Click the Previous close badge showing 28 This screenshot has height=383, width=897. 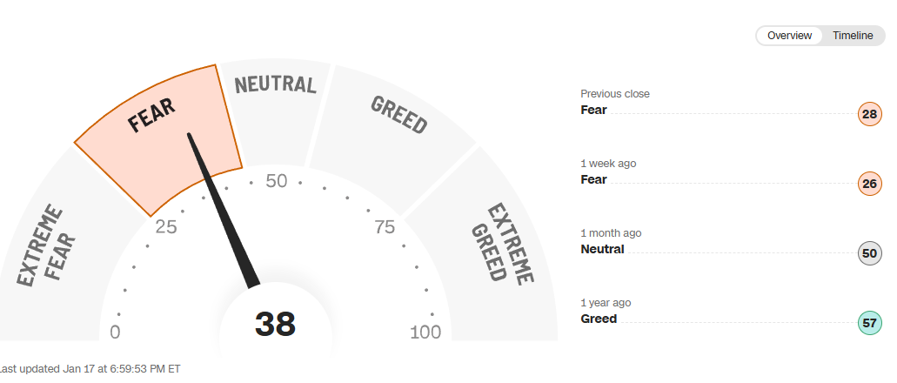click(x=869, y=114)
